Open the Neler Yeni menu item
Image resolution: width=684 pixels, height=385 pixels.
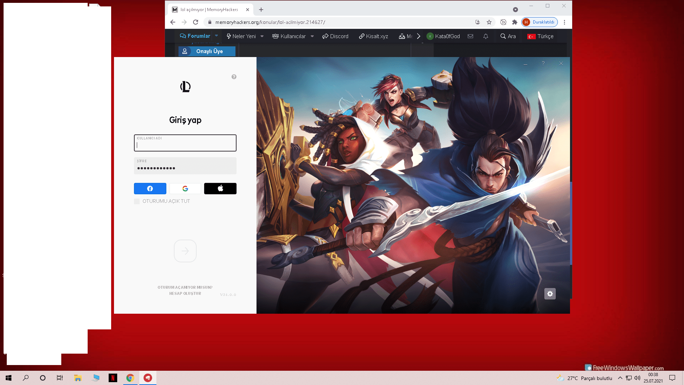241,36
